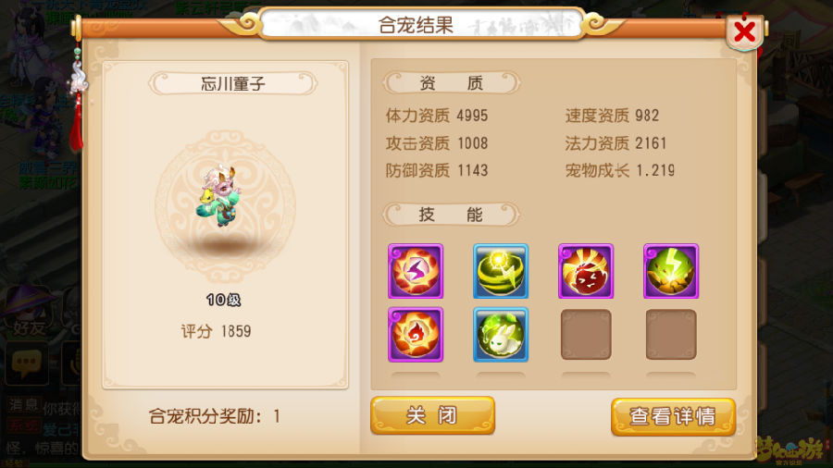Viewport: 833px width, 468px height.
Task: Click the 评分 1859 score text
Action: [216, 331]
